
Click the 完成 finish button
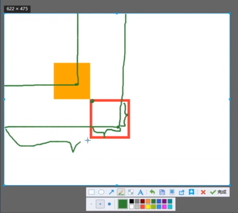(218, 192)
